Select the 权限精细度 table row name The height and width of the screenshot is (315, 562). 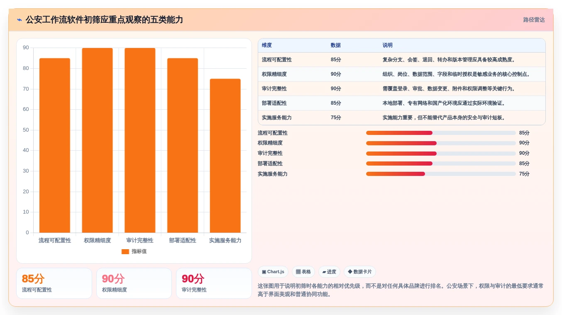274,75
